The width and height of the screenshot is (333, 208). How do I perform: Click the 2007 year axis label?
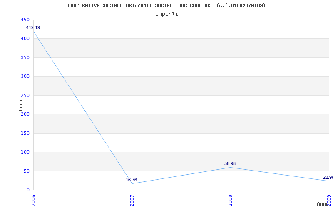pos(132,201)
